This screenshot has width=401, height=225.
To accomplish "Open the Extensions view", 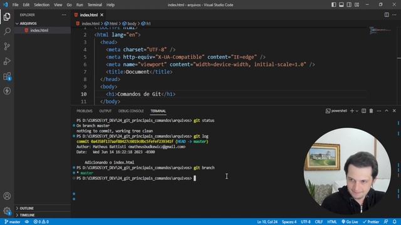I will tap(7, 76).
